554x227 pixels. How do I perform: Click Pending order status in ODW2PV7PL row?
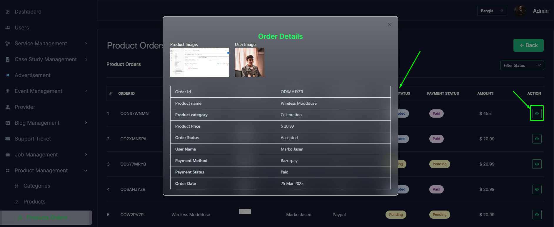point(396,215)
